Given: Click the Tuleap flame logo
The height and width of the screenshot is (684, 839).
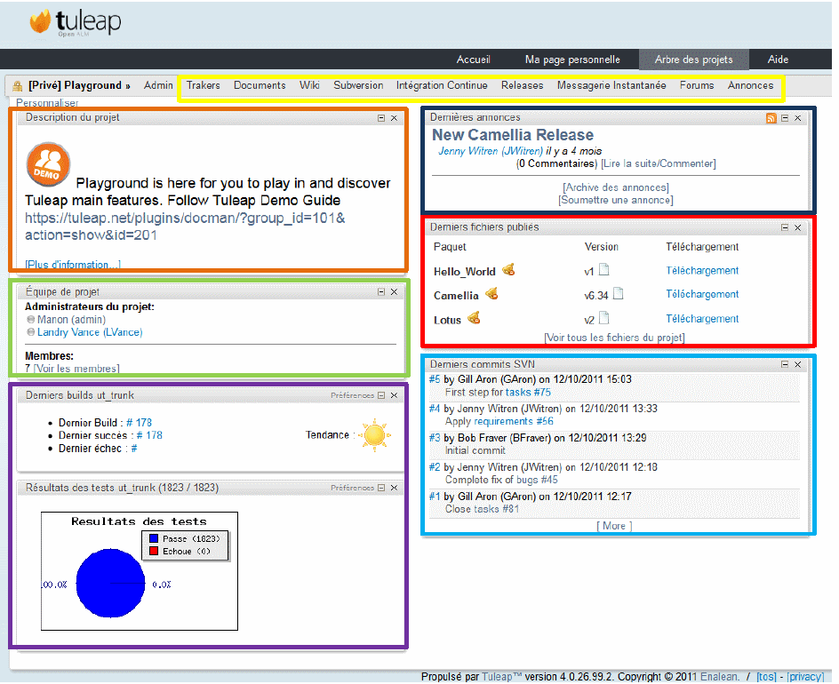Looking at the screenshot, I should (x=41, y=21).
